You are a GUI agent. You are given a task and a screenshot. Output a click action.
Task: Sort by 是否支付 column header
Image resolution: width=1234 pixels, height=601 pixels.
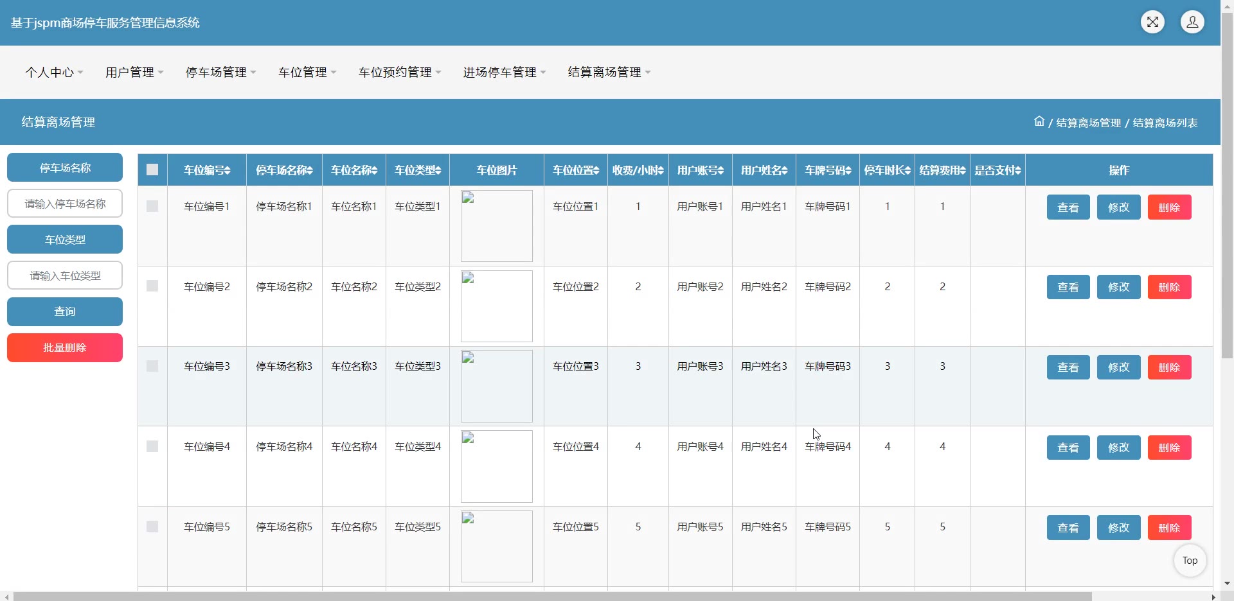998,170
